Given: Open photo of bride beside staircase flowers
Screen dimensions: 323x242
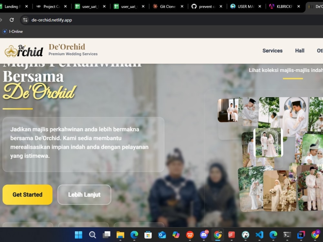Looking at the screenshot, I should [x=279, y=191].
